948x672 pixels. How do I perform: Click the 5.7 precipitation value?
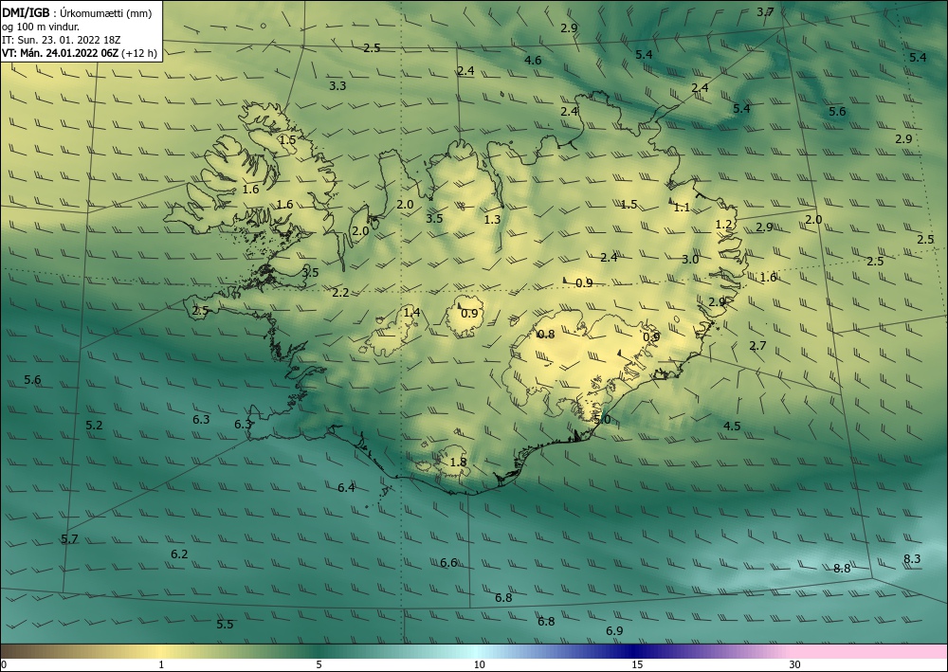69,539
